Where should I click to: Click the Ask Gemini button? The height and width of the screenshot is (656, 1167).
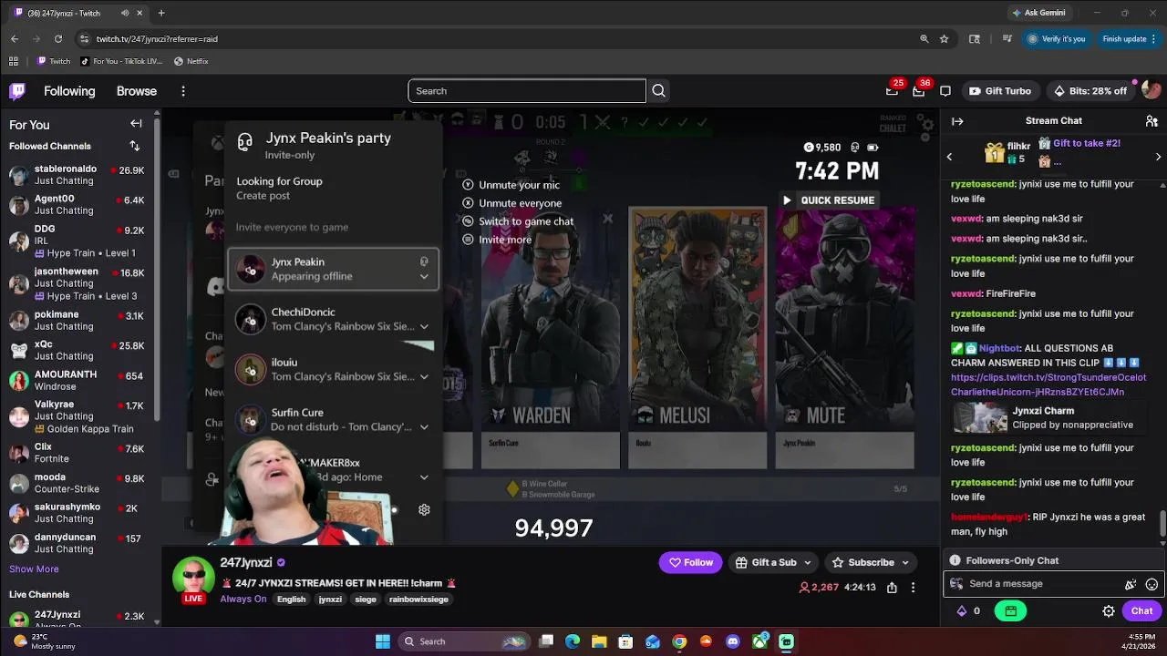(1038, 13)
